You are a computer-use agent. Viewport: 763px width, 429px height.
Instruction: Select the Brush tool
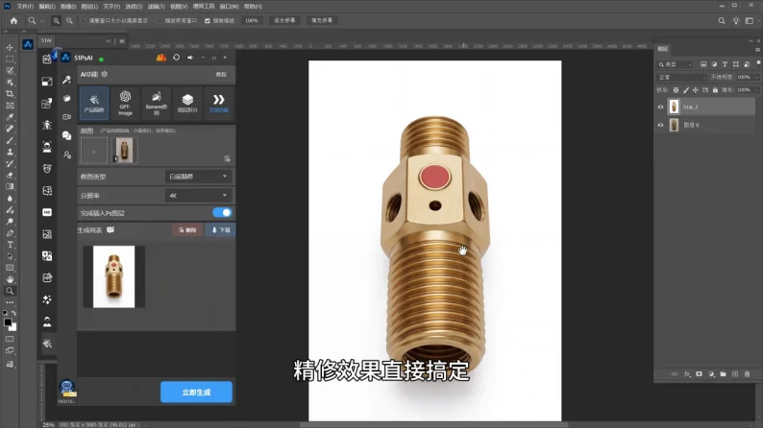tap(10, 140)
